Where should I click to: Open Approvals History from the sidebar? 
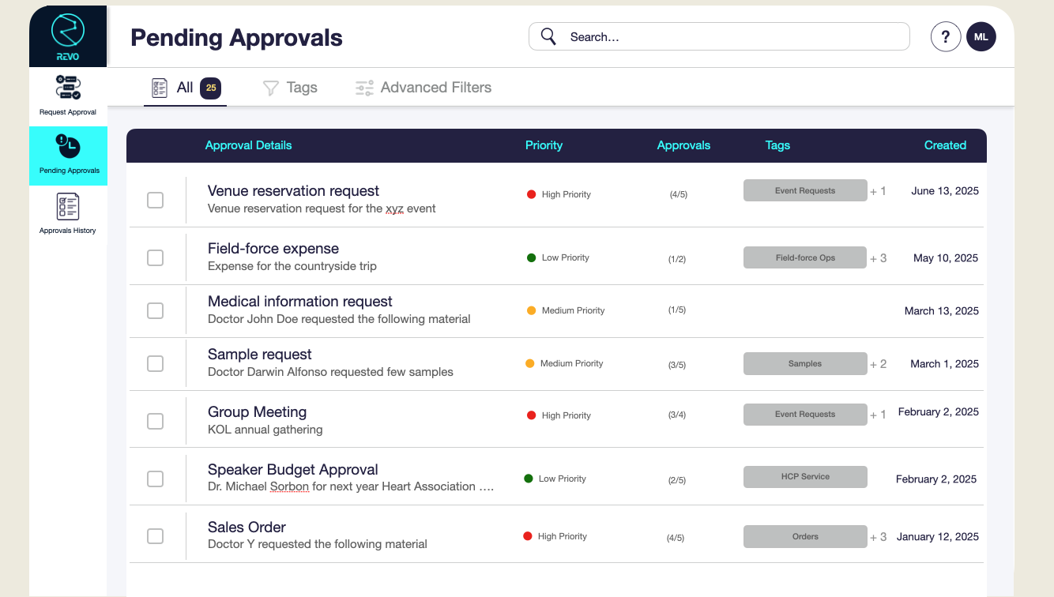click(68, 207)
